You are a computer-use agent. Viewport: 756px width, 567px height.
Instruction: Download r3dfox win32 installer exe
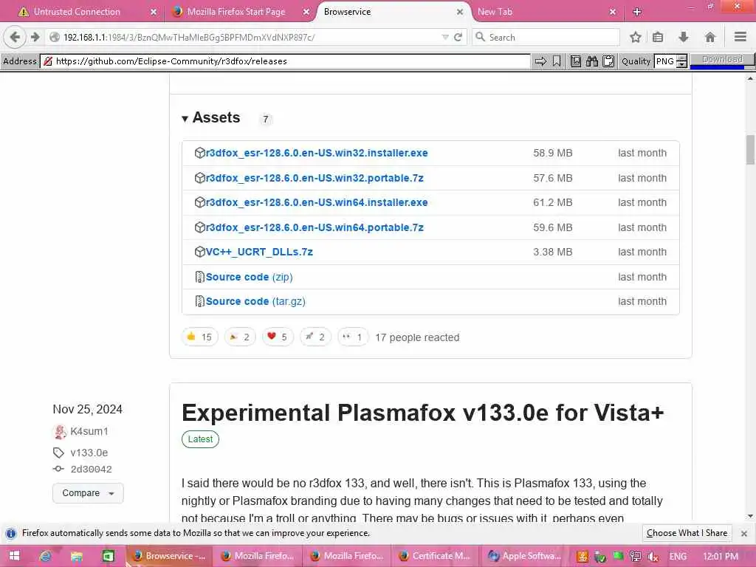317,153
